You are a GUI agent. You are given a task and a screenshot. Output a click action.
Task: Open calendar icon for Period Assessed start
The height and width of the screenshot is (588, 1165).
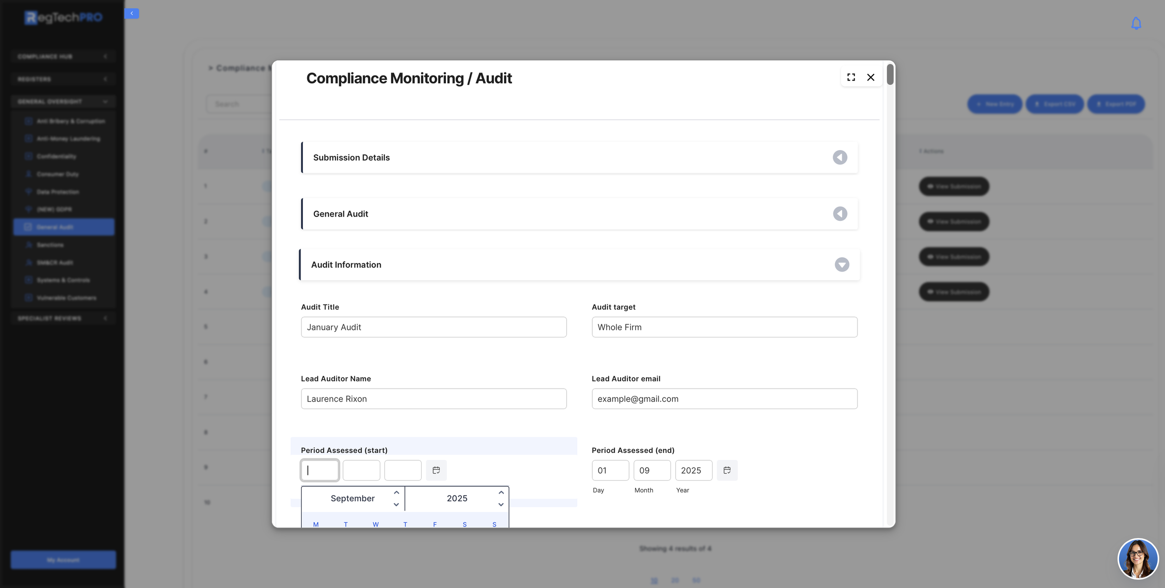436,470
